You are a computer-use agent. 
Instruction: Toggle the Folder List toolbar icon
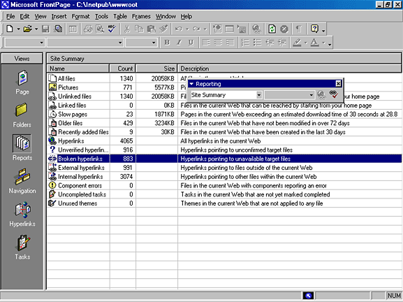[73, 29]
